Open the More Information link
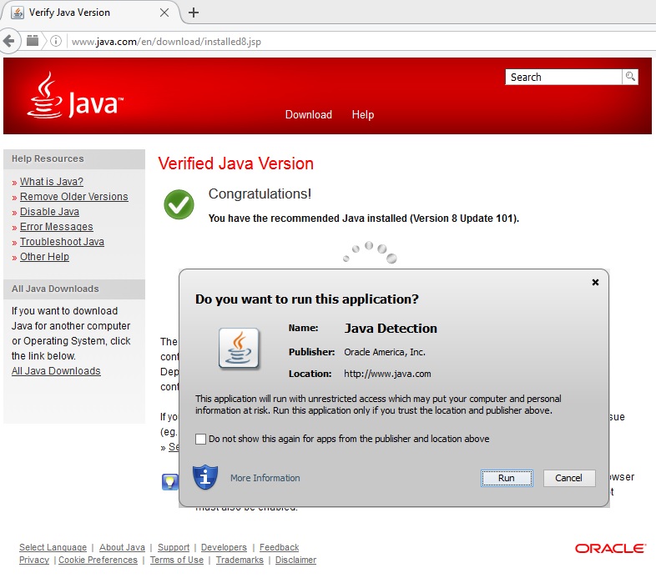The image size is (656, 578). [x=265, y=478]
